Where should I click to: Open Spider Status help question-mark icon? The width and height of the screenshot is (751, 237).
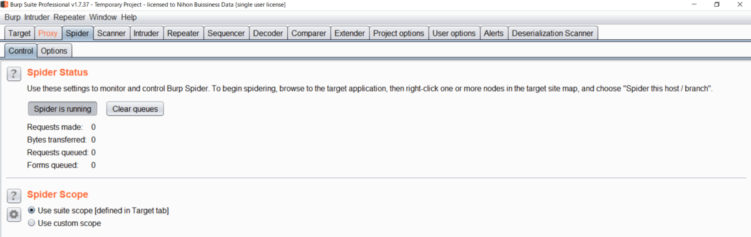[14, 74]
